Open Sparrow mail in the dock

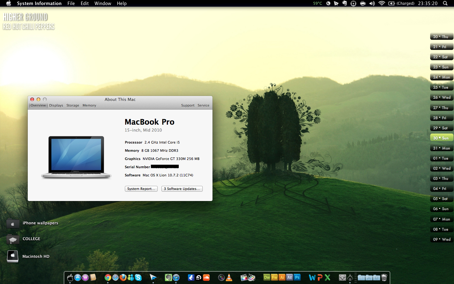click(x=153, y=277)
